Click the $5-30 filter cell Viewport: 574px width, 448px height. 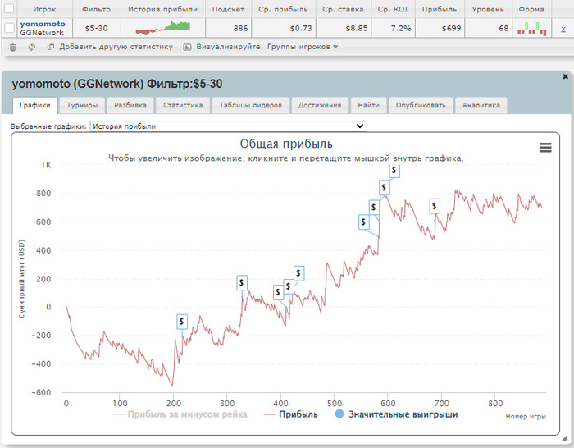[x=96, y=28]
